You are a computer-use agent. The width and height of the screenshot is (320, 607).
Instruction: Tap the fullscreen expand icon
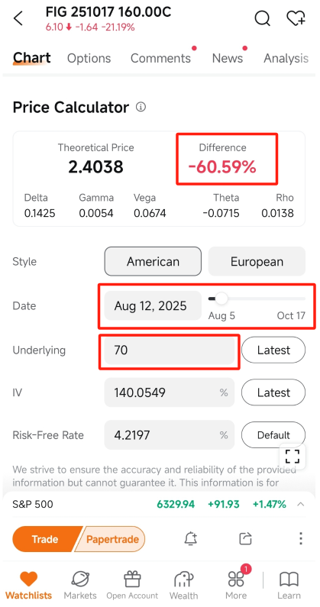[293, 457]
